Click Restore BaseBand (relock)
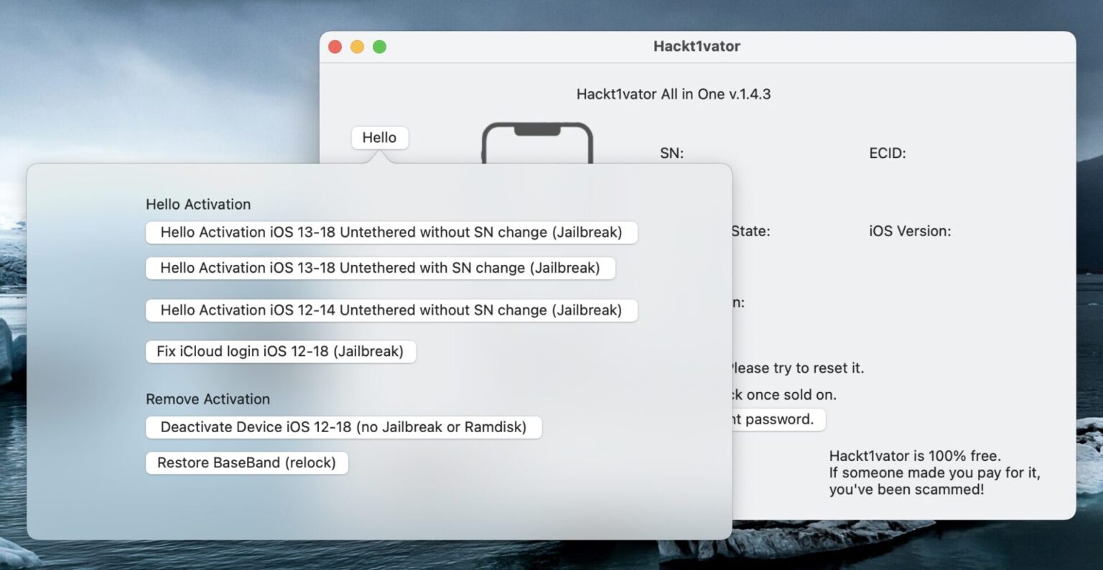The width and height of the screenshot is (1103, 570). point(247,462)
